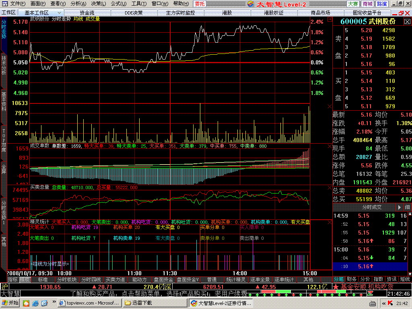This screenshot has width=412, height=309.
Task: Select the 统计精灵 bottom tab
Action: pos(236,280)
